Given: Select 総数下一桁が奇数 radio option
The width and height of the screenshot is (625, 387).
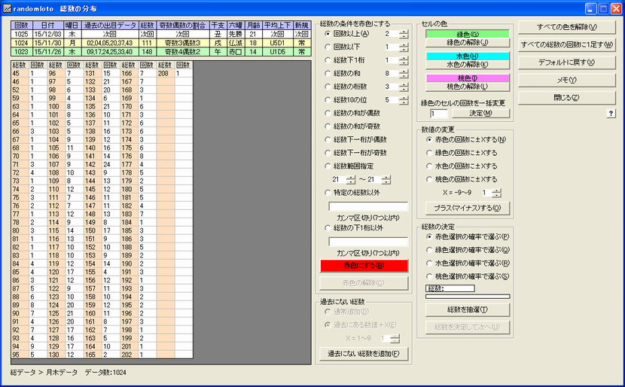Looking at the screenshot, I should tap(328, 153).
